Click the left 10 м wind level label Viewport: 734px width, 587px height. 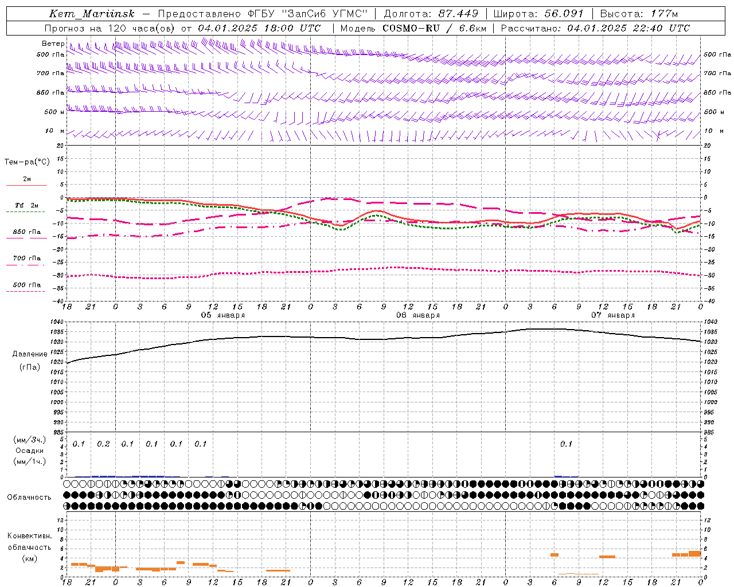coord(54,131)
